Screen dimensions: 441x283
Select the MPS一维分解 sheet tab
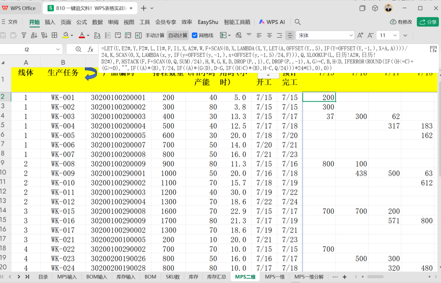click(x=309, y=277)
